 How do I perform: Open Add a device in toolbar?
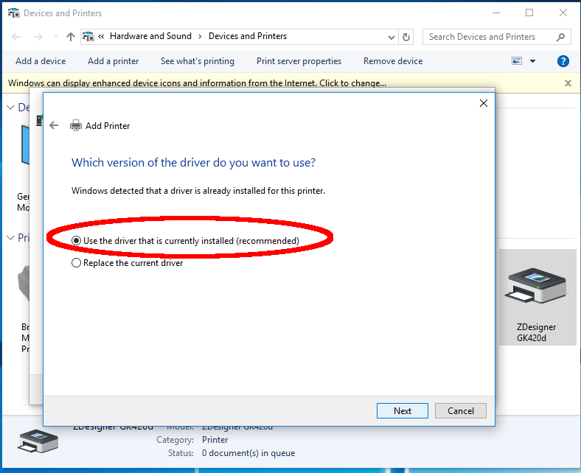tap(41, 61)
